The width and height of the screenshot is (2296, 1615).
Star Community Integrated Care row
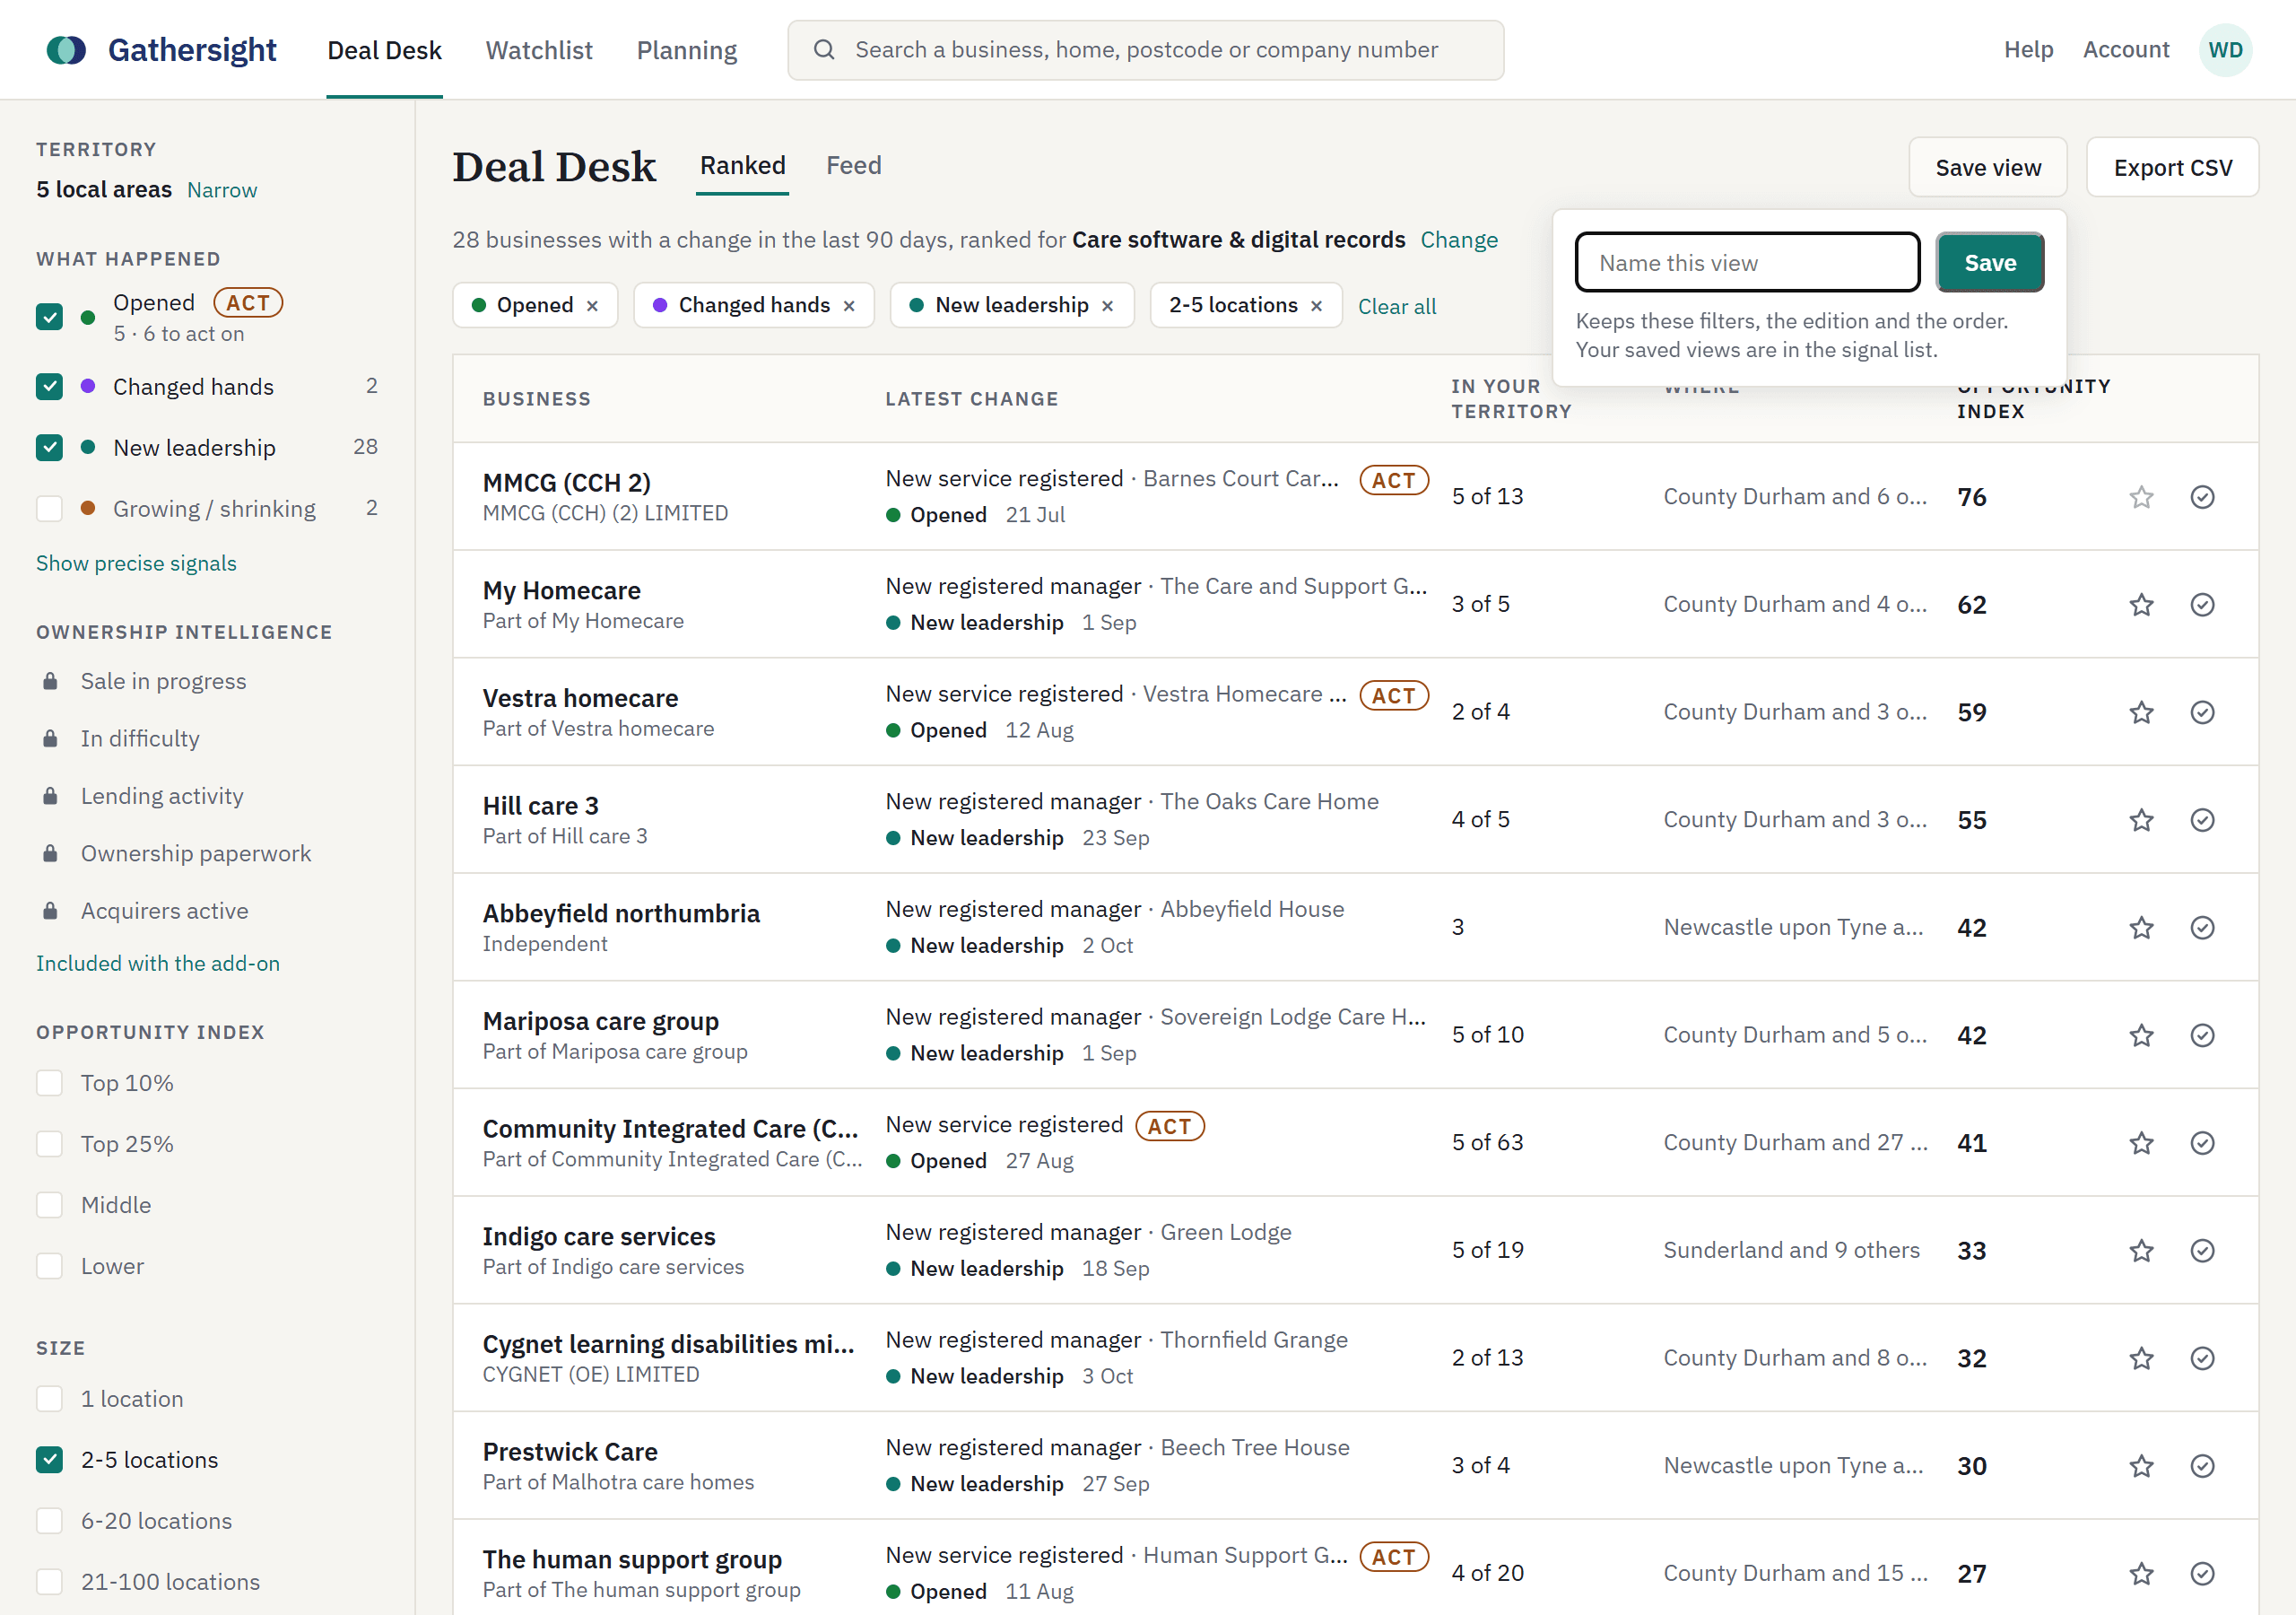[2140, 1143]
